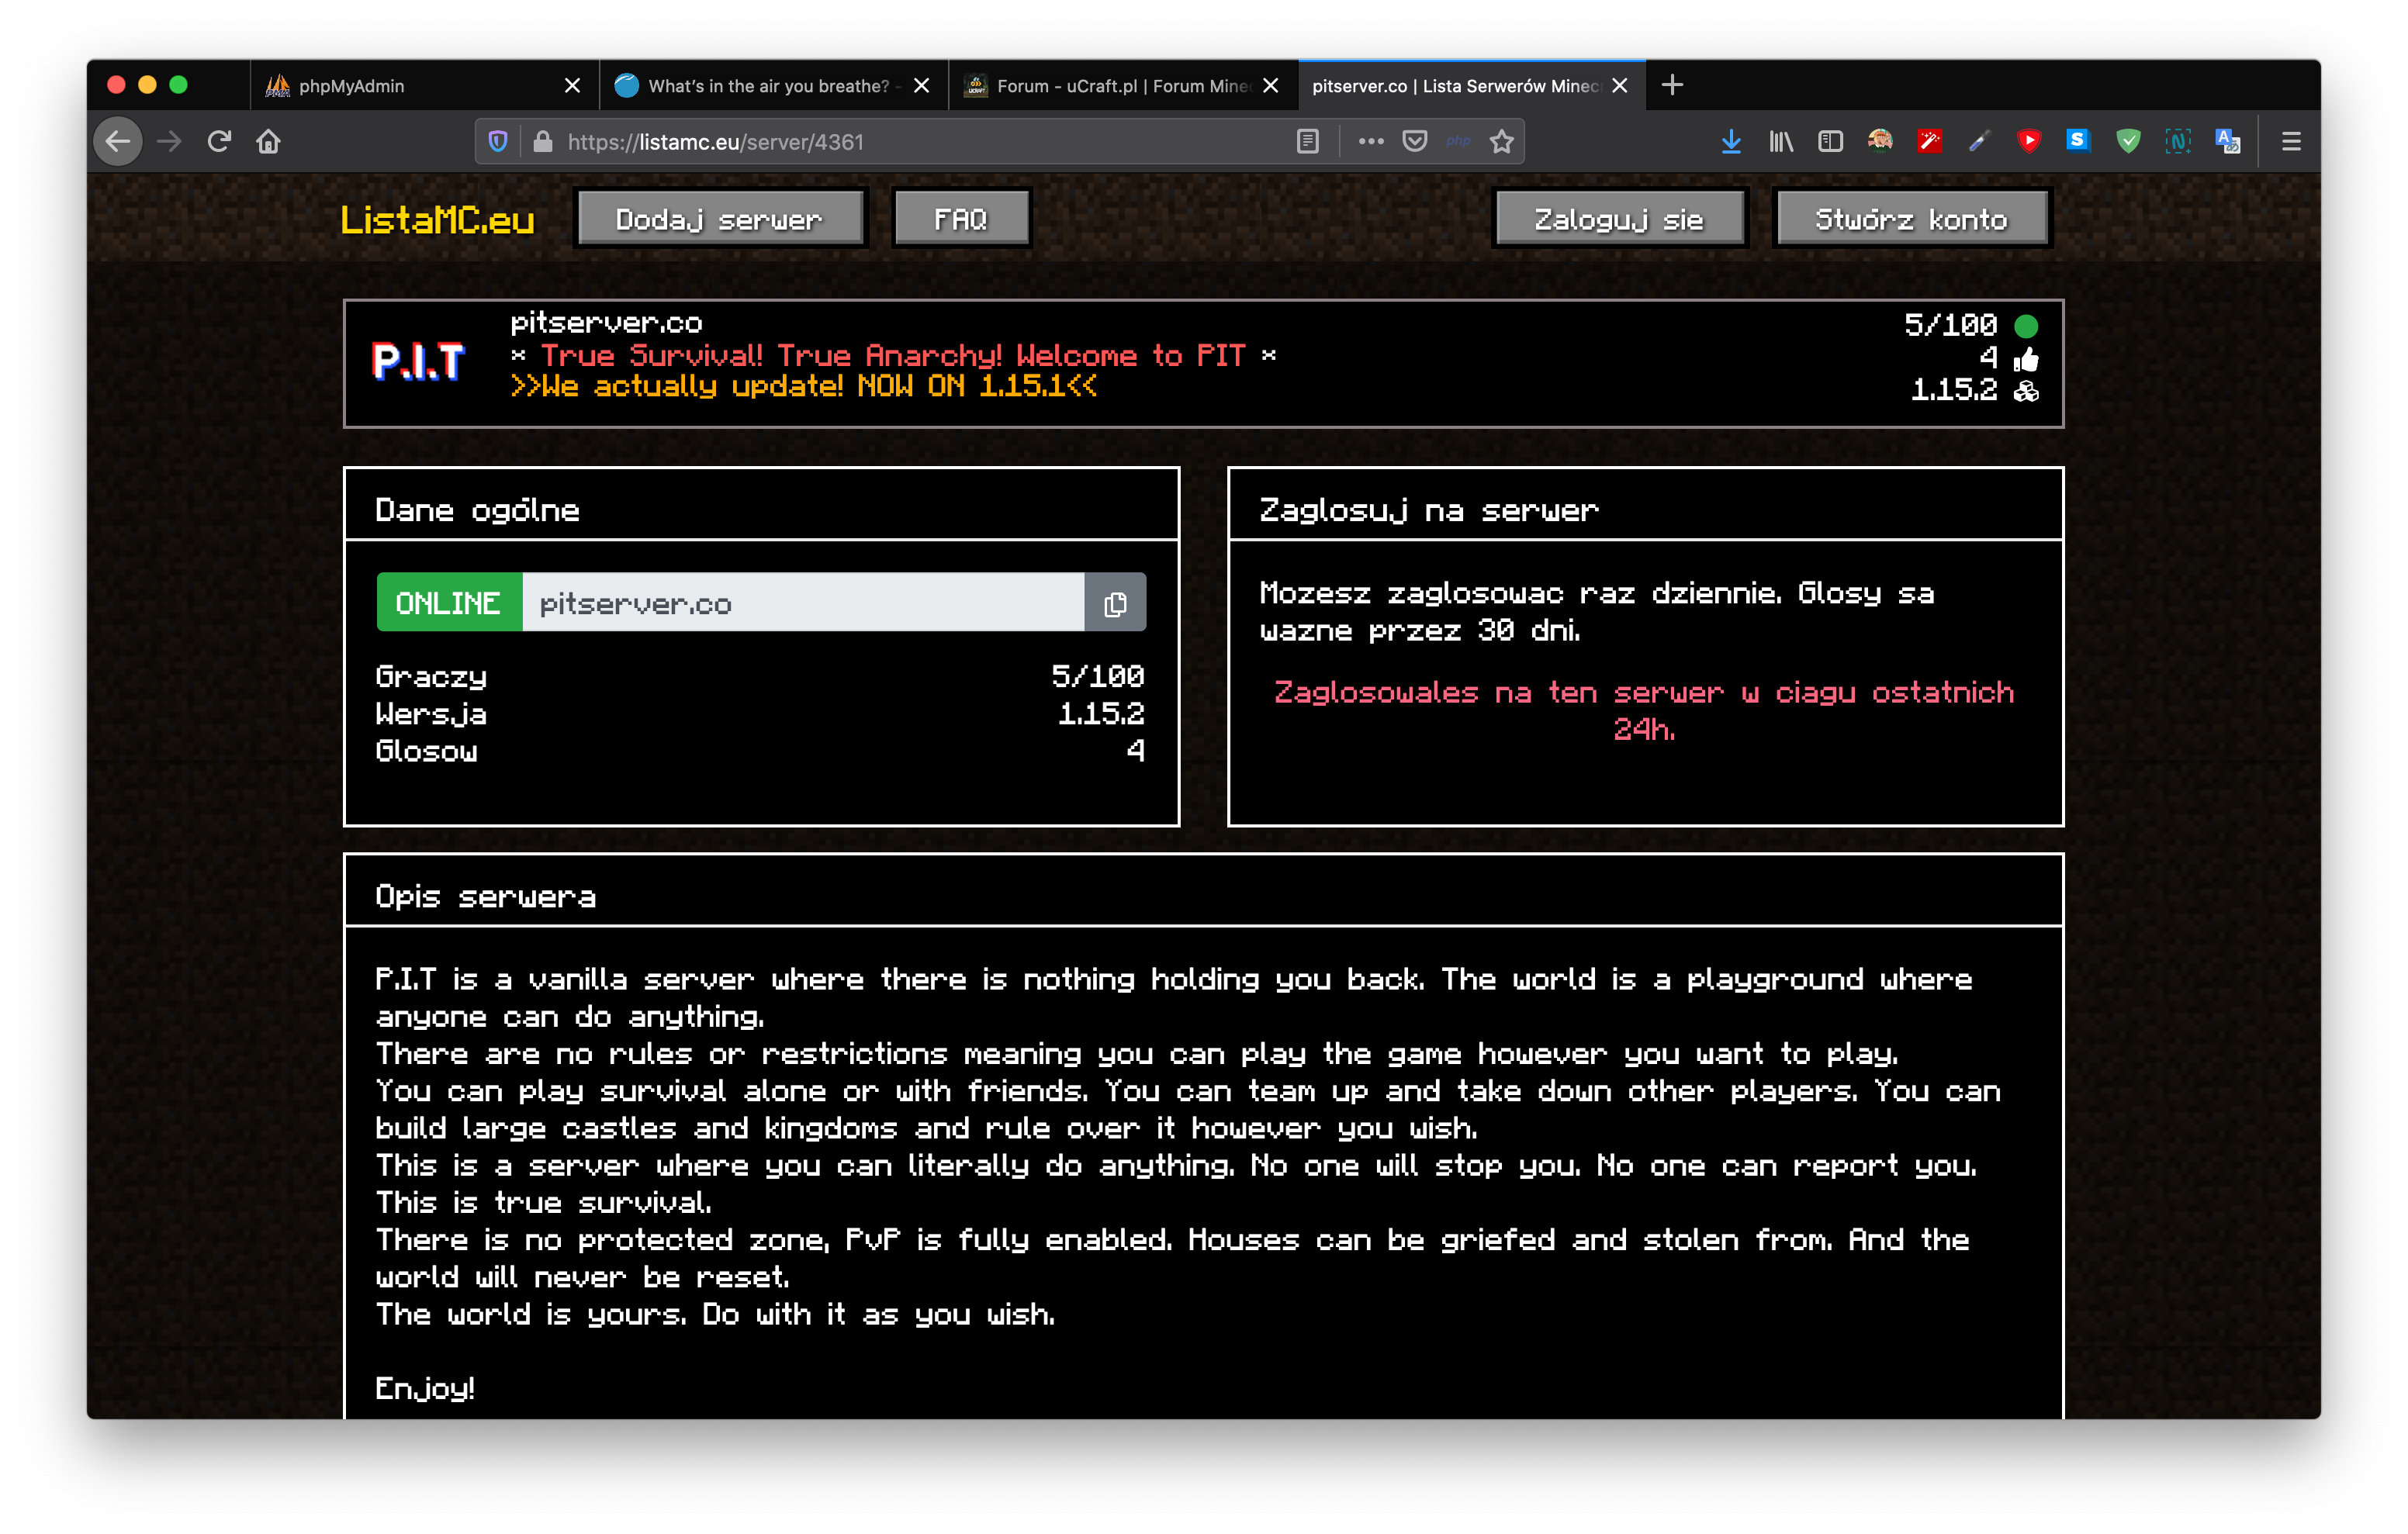Image resolution: width=2408 pixels, height=1534 pixels.
Task: Toggle reader view in the address bar
Action: 1307,142
